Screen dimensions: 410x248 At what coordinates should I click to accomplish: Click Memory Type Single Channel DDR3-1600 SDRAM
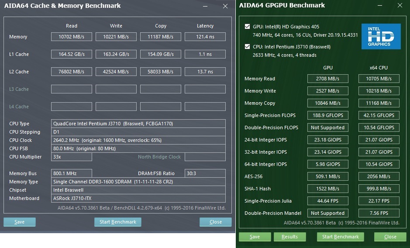coord(138,182)
